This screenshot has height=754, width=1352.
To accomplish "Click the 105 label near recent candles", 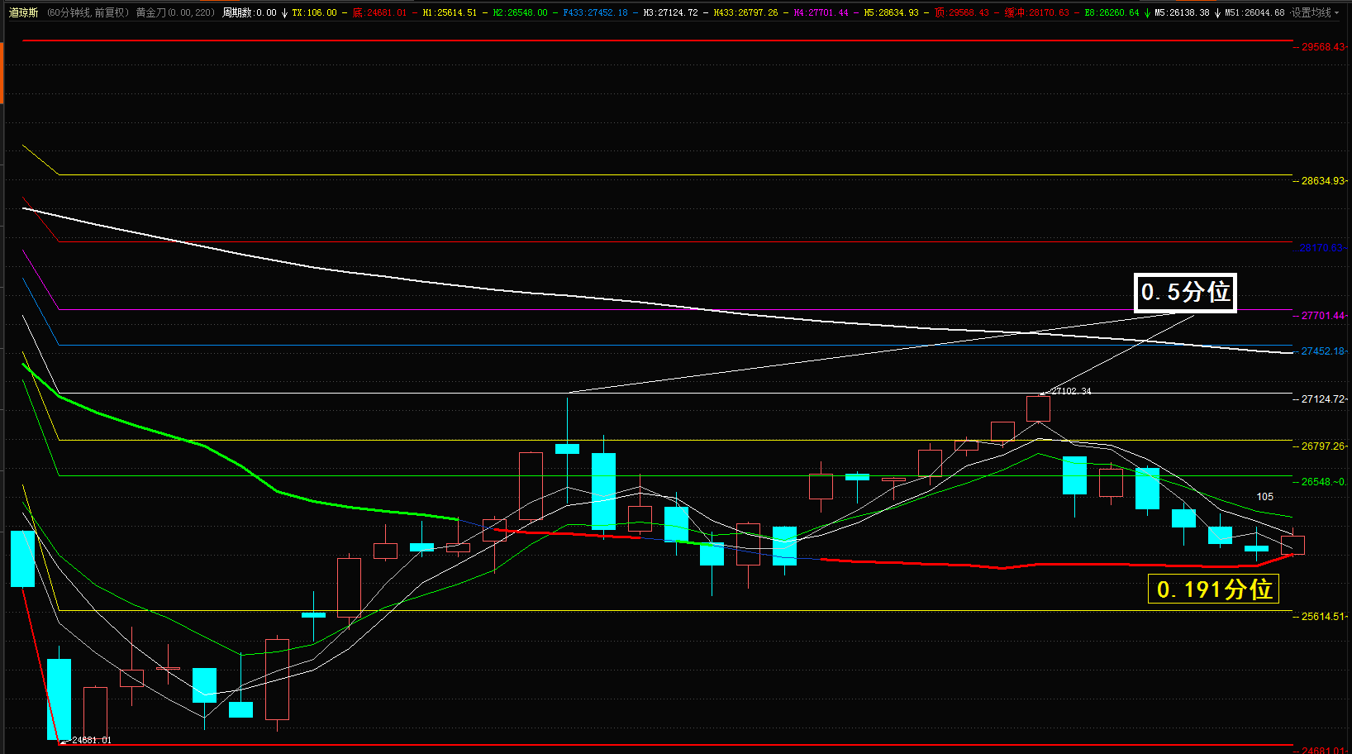I will pyautogui.click(x=1264, y=496).
